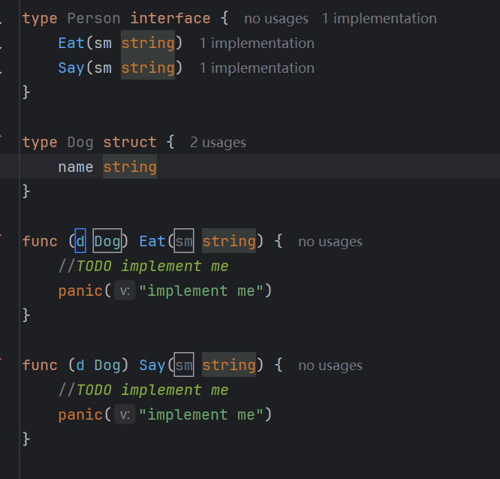Click "no usages" hint beside func Say
The image size is (500, 479).
330,366
